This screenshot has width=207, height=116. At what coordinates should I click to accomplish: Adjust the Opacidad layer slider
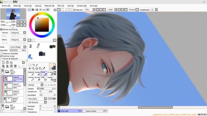point(18,50)
